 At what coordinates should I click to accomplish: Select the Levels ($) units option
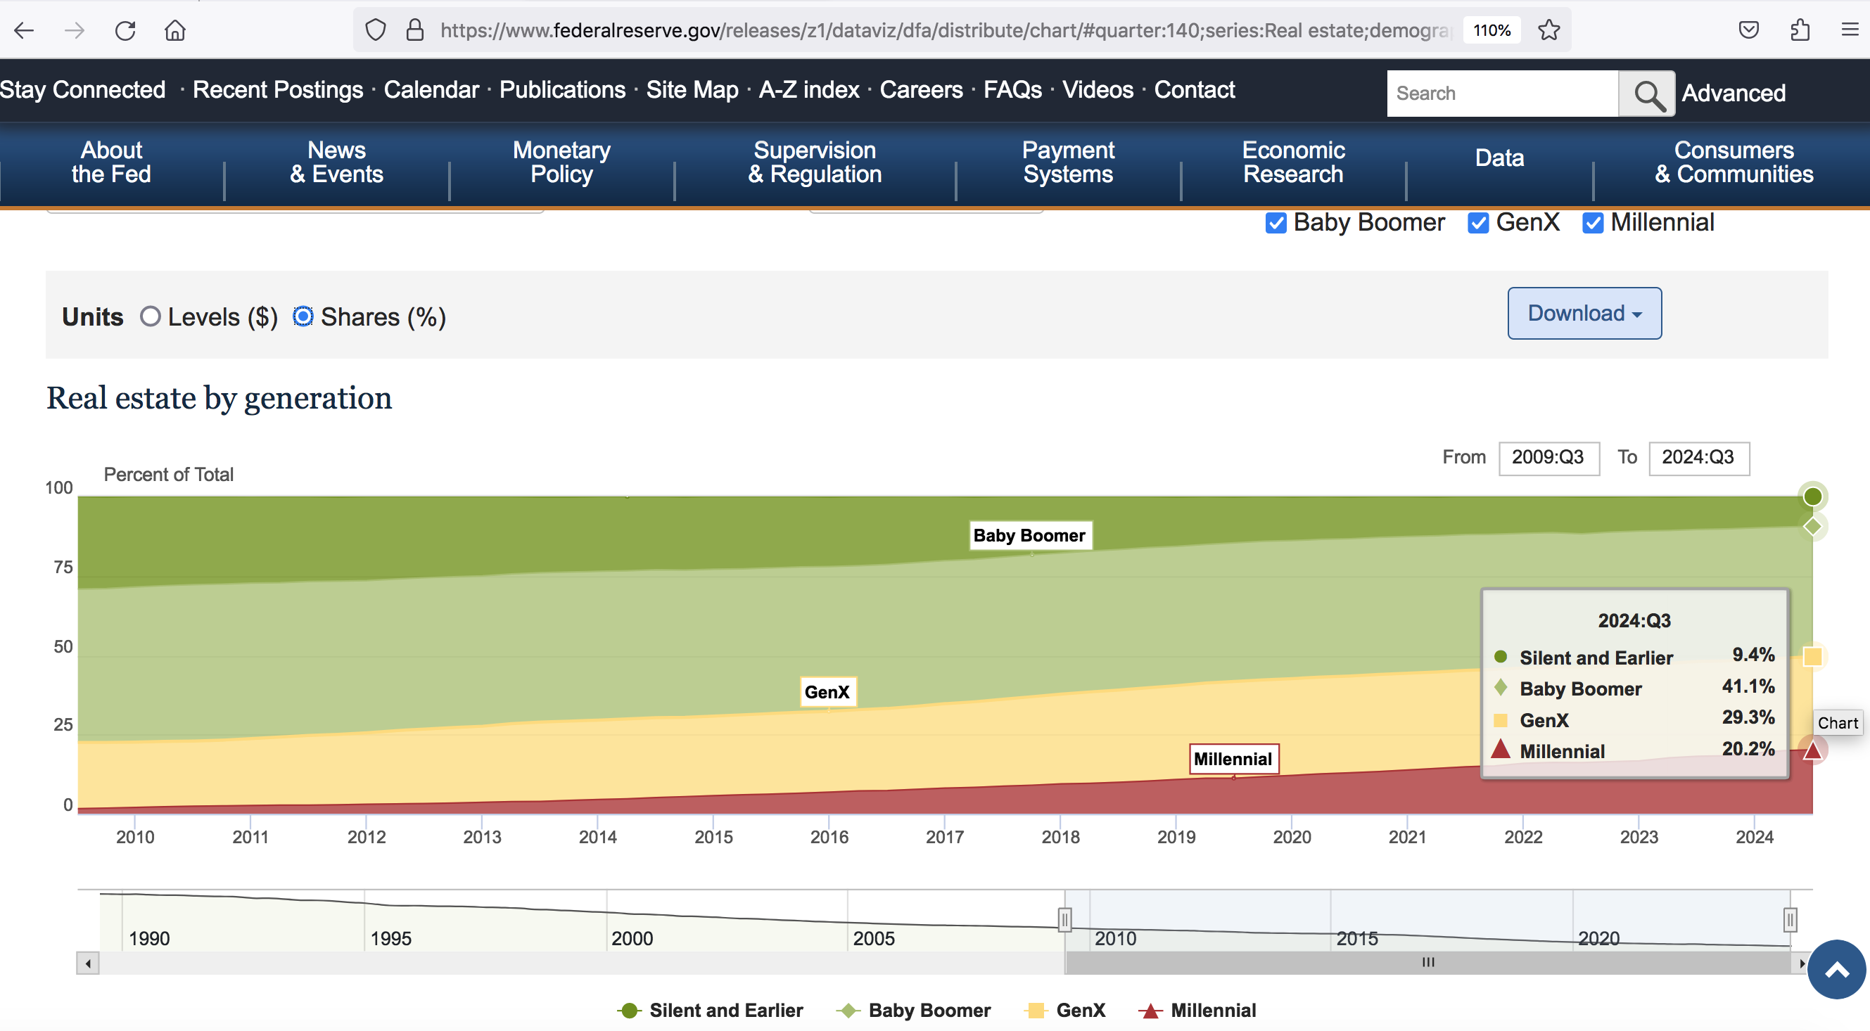coord(151,316)
